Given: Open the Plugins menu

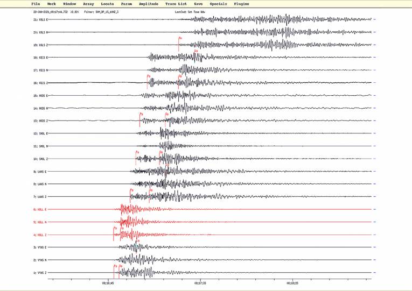Looking at the screenshot, I should (241, 4).
